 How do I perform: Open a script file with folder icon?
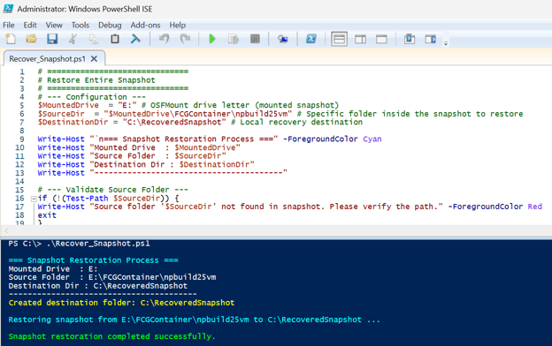[31, 39]
